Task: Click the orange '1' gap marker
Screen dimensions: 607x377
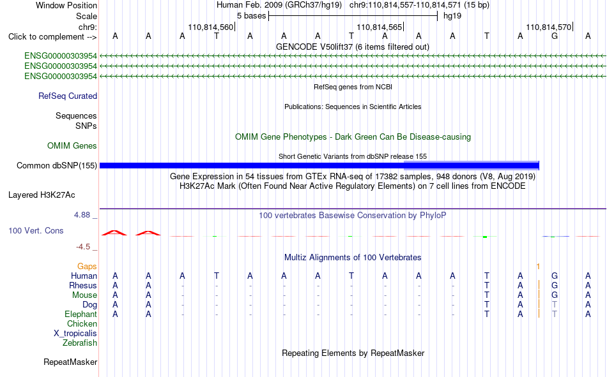Action: coord(538,266)
